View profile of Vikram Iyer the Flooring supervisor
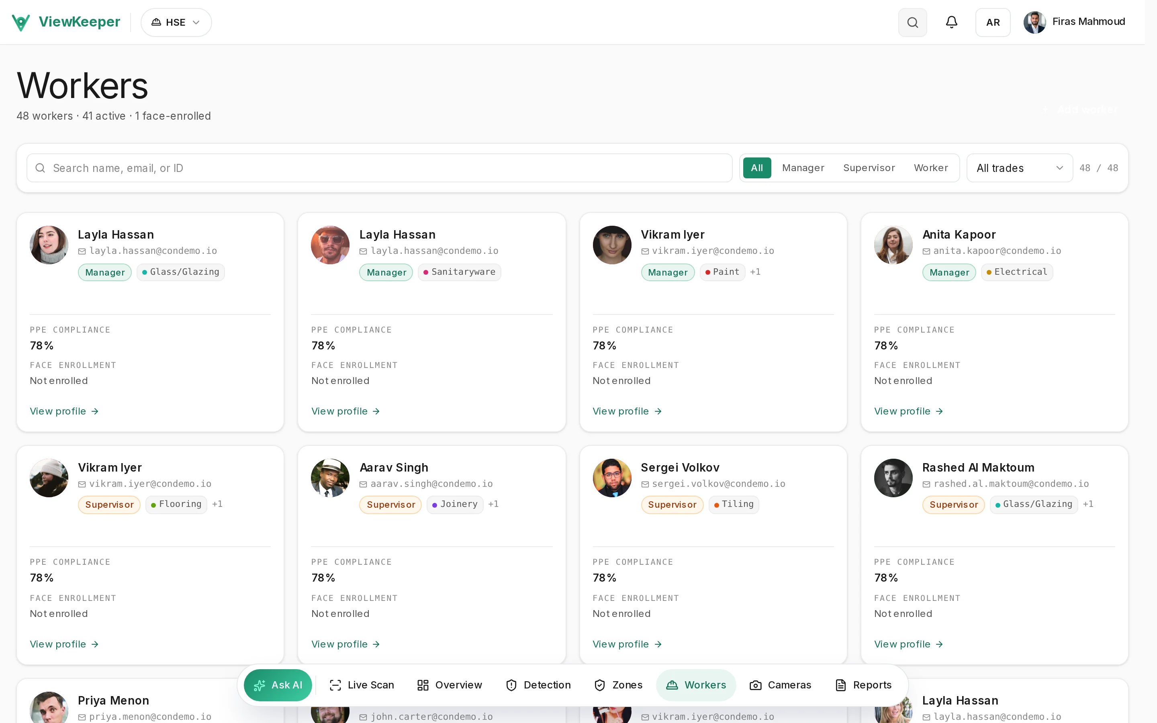 pyautogui.click(x=64, y=644)
